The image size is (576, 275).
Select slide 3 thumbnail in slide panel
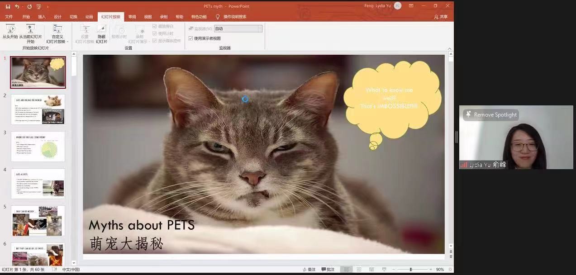pyautogui.click(x=38, y=147)
